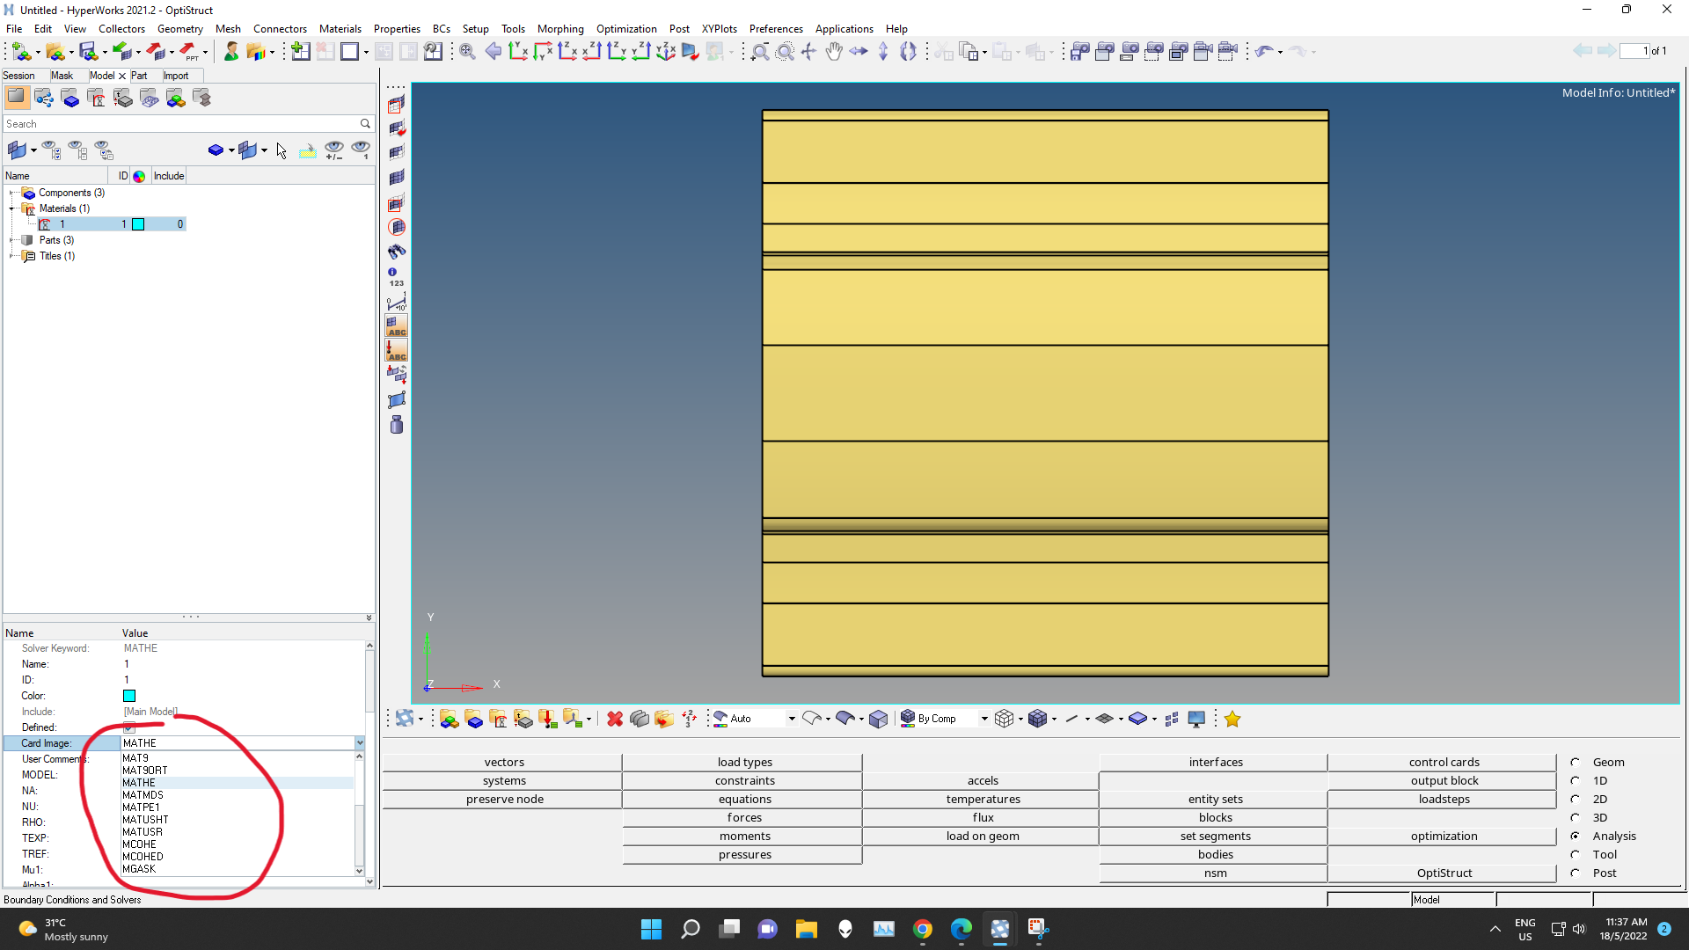Open the By Comp color mode dropdown
The image size is (1689, 950).
tap(983, 719)
